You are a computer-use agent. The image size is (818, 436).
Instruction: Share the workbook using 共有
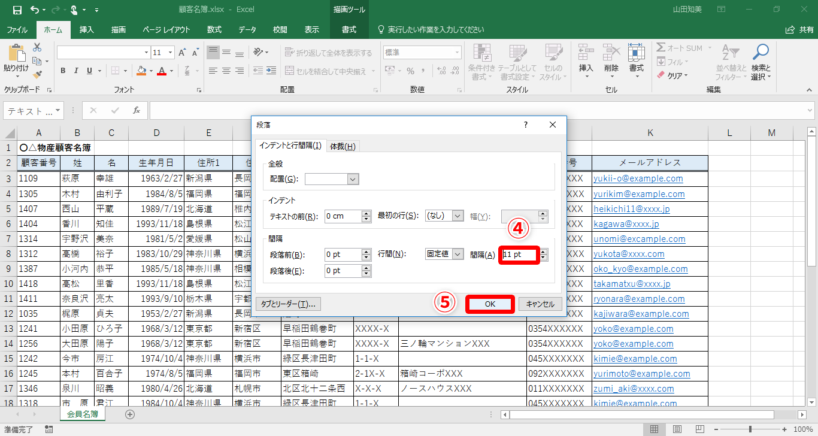point(799,29)
